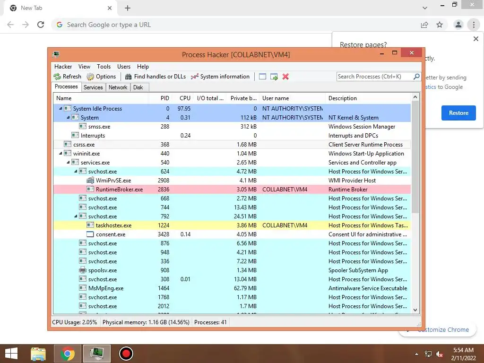Viewport: 484px width, 363px height.
Task: Open the View menu
Action: pyautogui.click(x=84, y=67)
